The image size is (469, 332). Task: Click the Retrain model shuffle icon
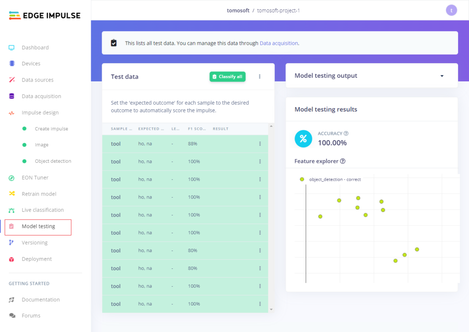point(12,194)
